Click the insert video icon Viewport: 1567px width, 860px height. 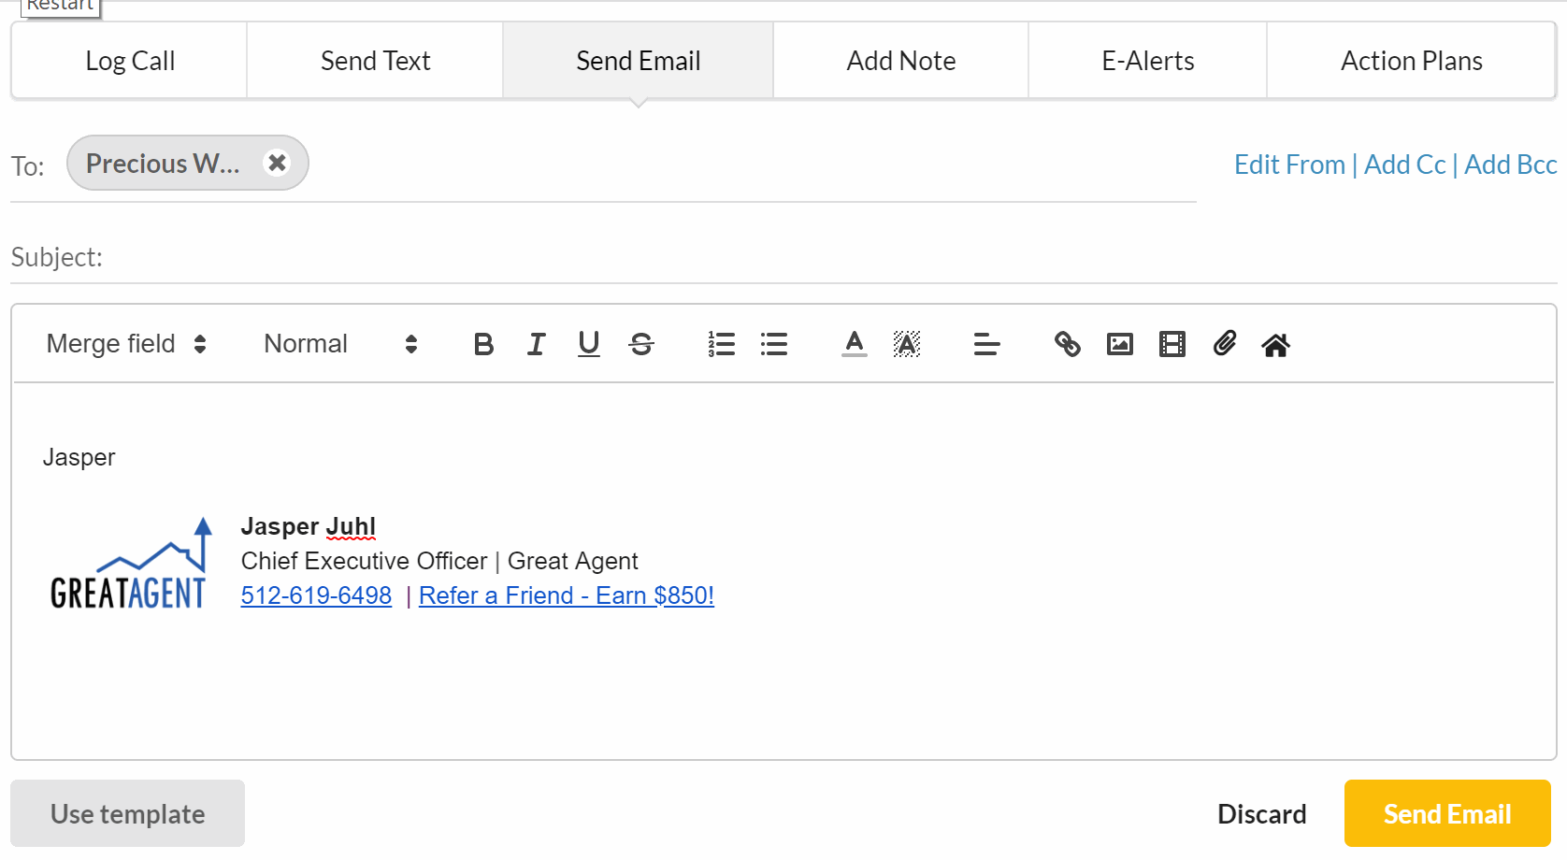point(1172,345)
